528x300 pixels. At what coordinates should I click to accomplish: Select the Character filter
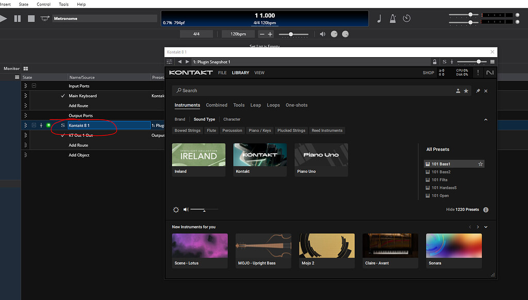click(x=232, y=119)
